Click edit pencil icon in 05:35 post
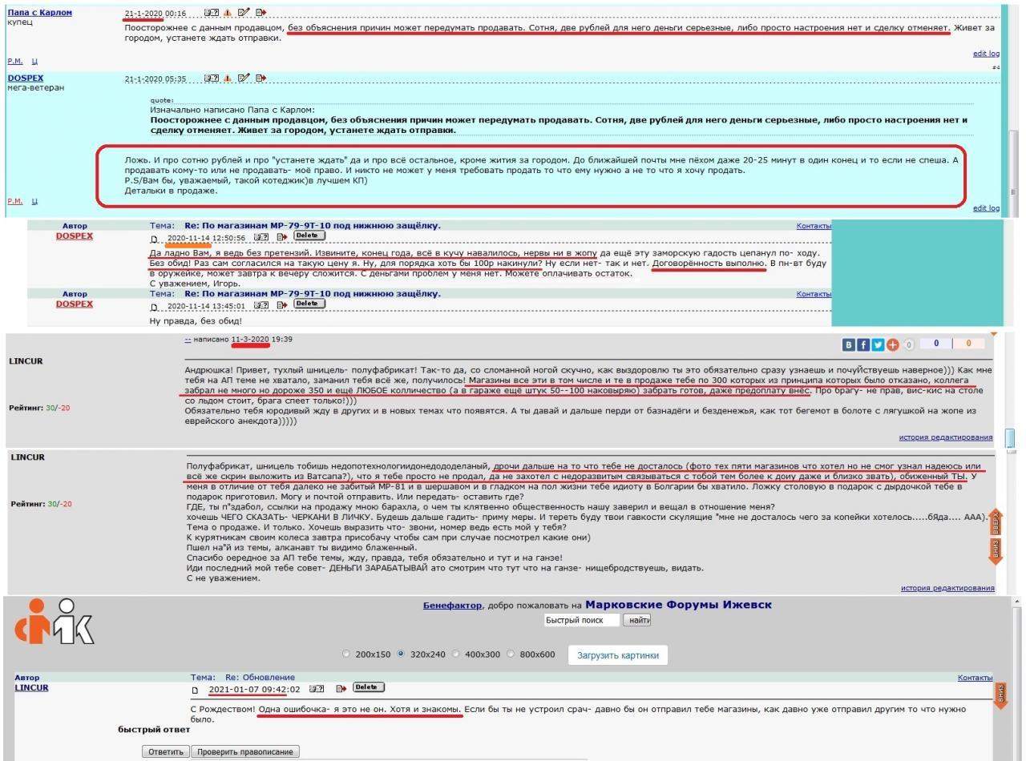 244,79
